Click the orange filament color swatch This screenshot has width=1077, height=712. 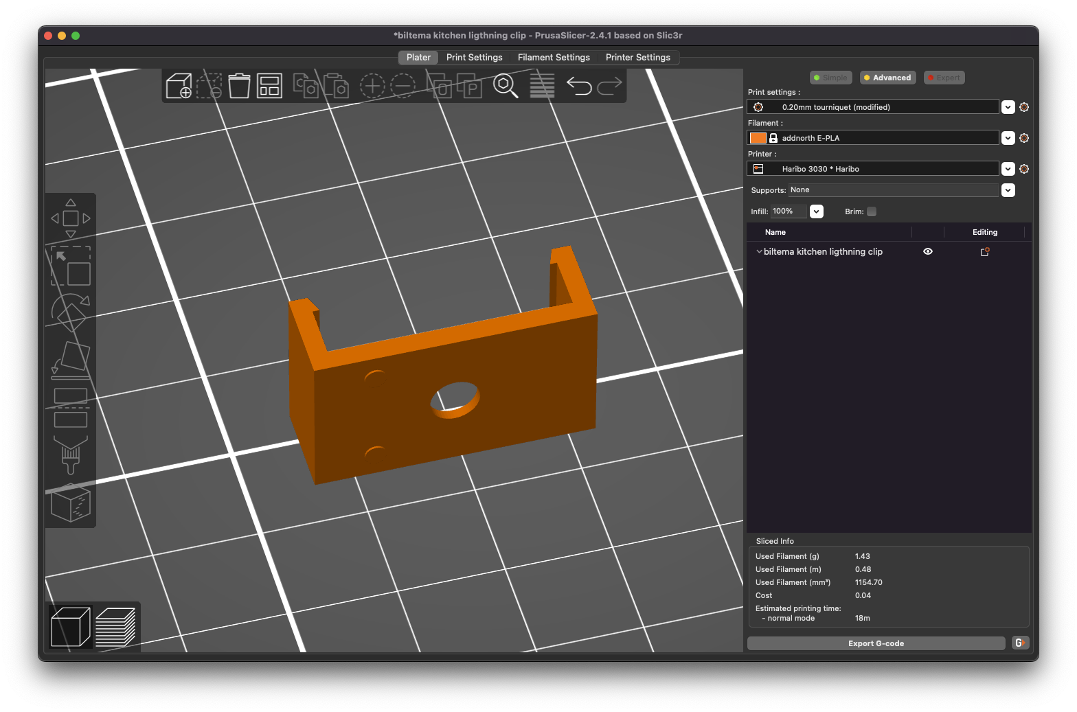point(758,138)
